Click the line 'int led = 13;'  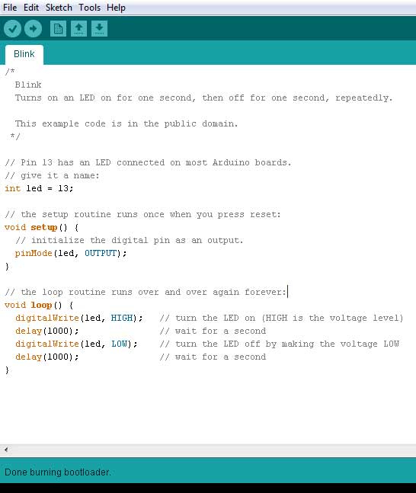[39, 188]
